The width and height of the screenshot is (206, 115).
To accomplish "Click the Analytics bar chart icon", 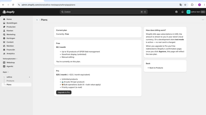I will [x=4, y=54].
